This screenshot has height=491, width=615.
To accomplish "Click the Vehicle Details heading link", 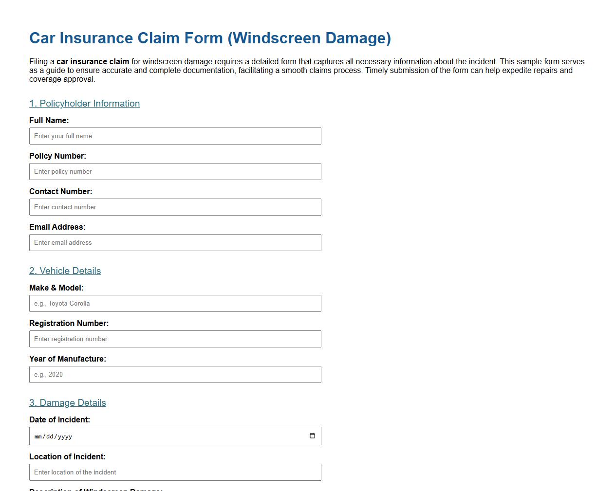I will point(65,271).
